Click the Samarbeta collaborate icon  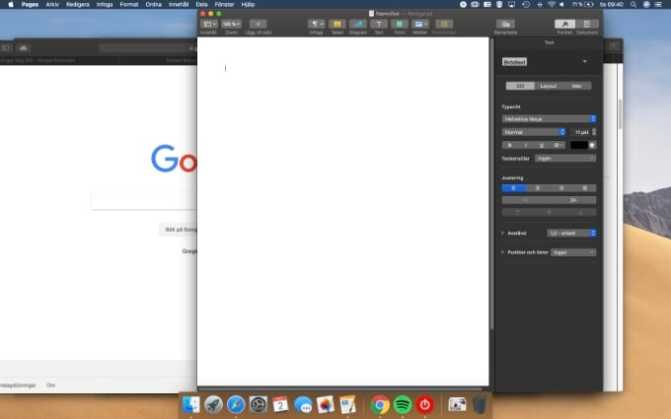tap(505, 24)
